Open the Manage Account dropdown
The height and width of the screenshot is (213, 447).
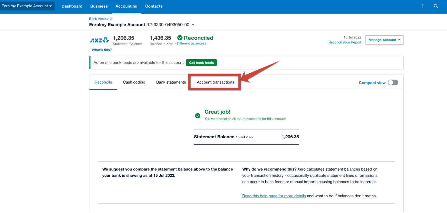point(384,40)
